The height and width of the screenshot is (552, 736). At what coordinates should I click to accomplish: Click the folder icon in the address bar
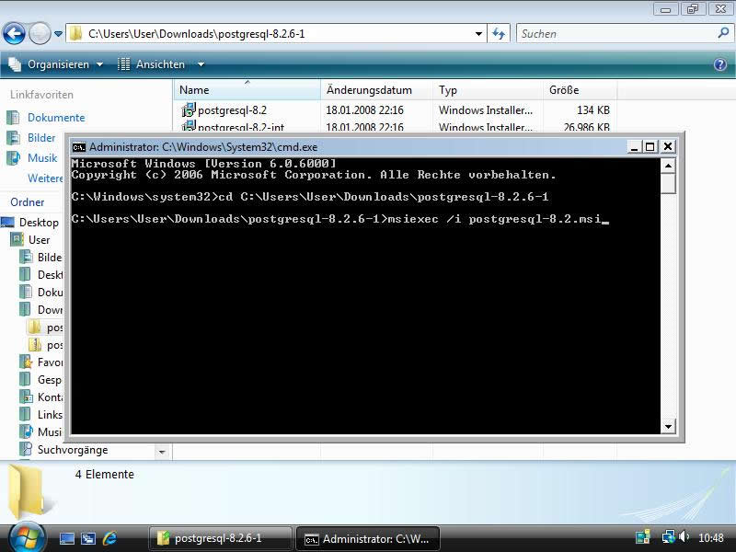tap(75, 34)
